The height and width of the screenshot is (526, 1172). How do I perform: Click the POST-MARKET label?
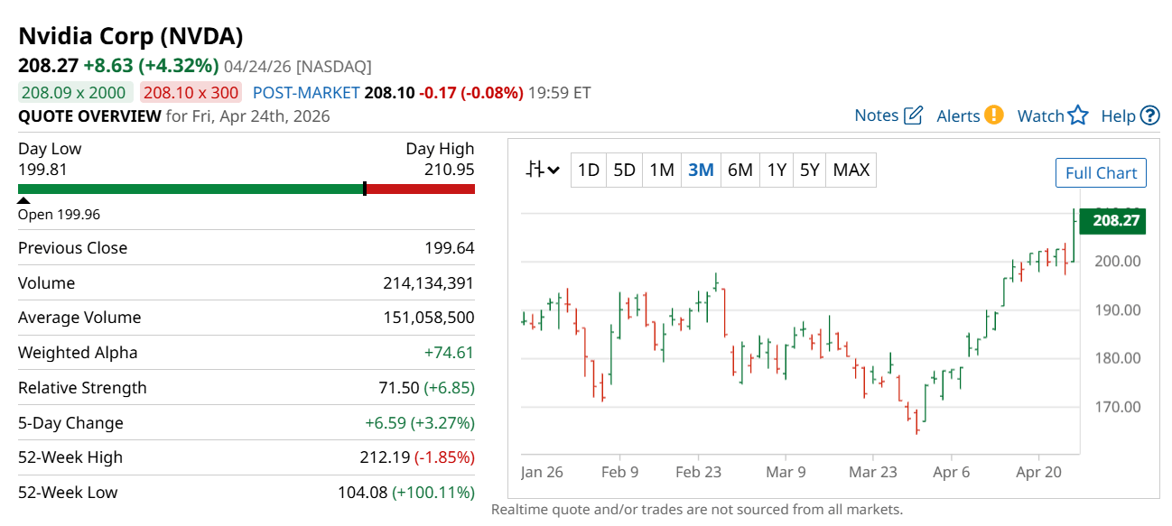(x=306, y=92)
